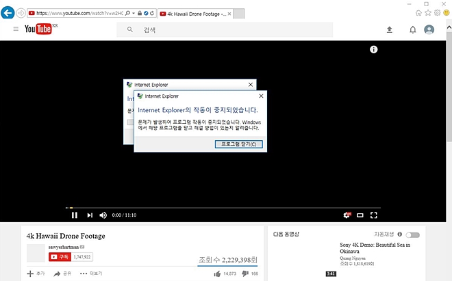Viewport: 452px width, 281px height.
Task: Click 프로그램 닫기(C) button
Action: [239, 144]
